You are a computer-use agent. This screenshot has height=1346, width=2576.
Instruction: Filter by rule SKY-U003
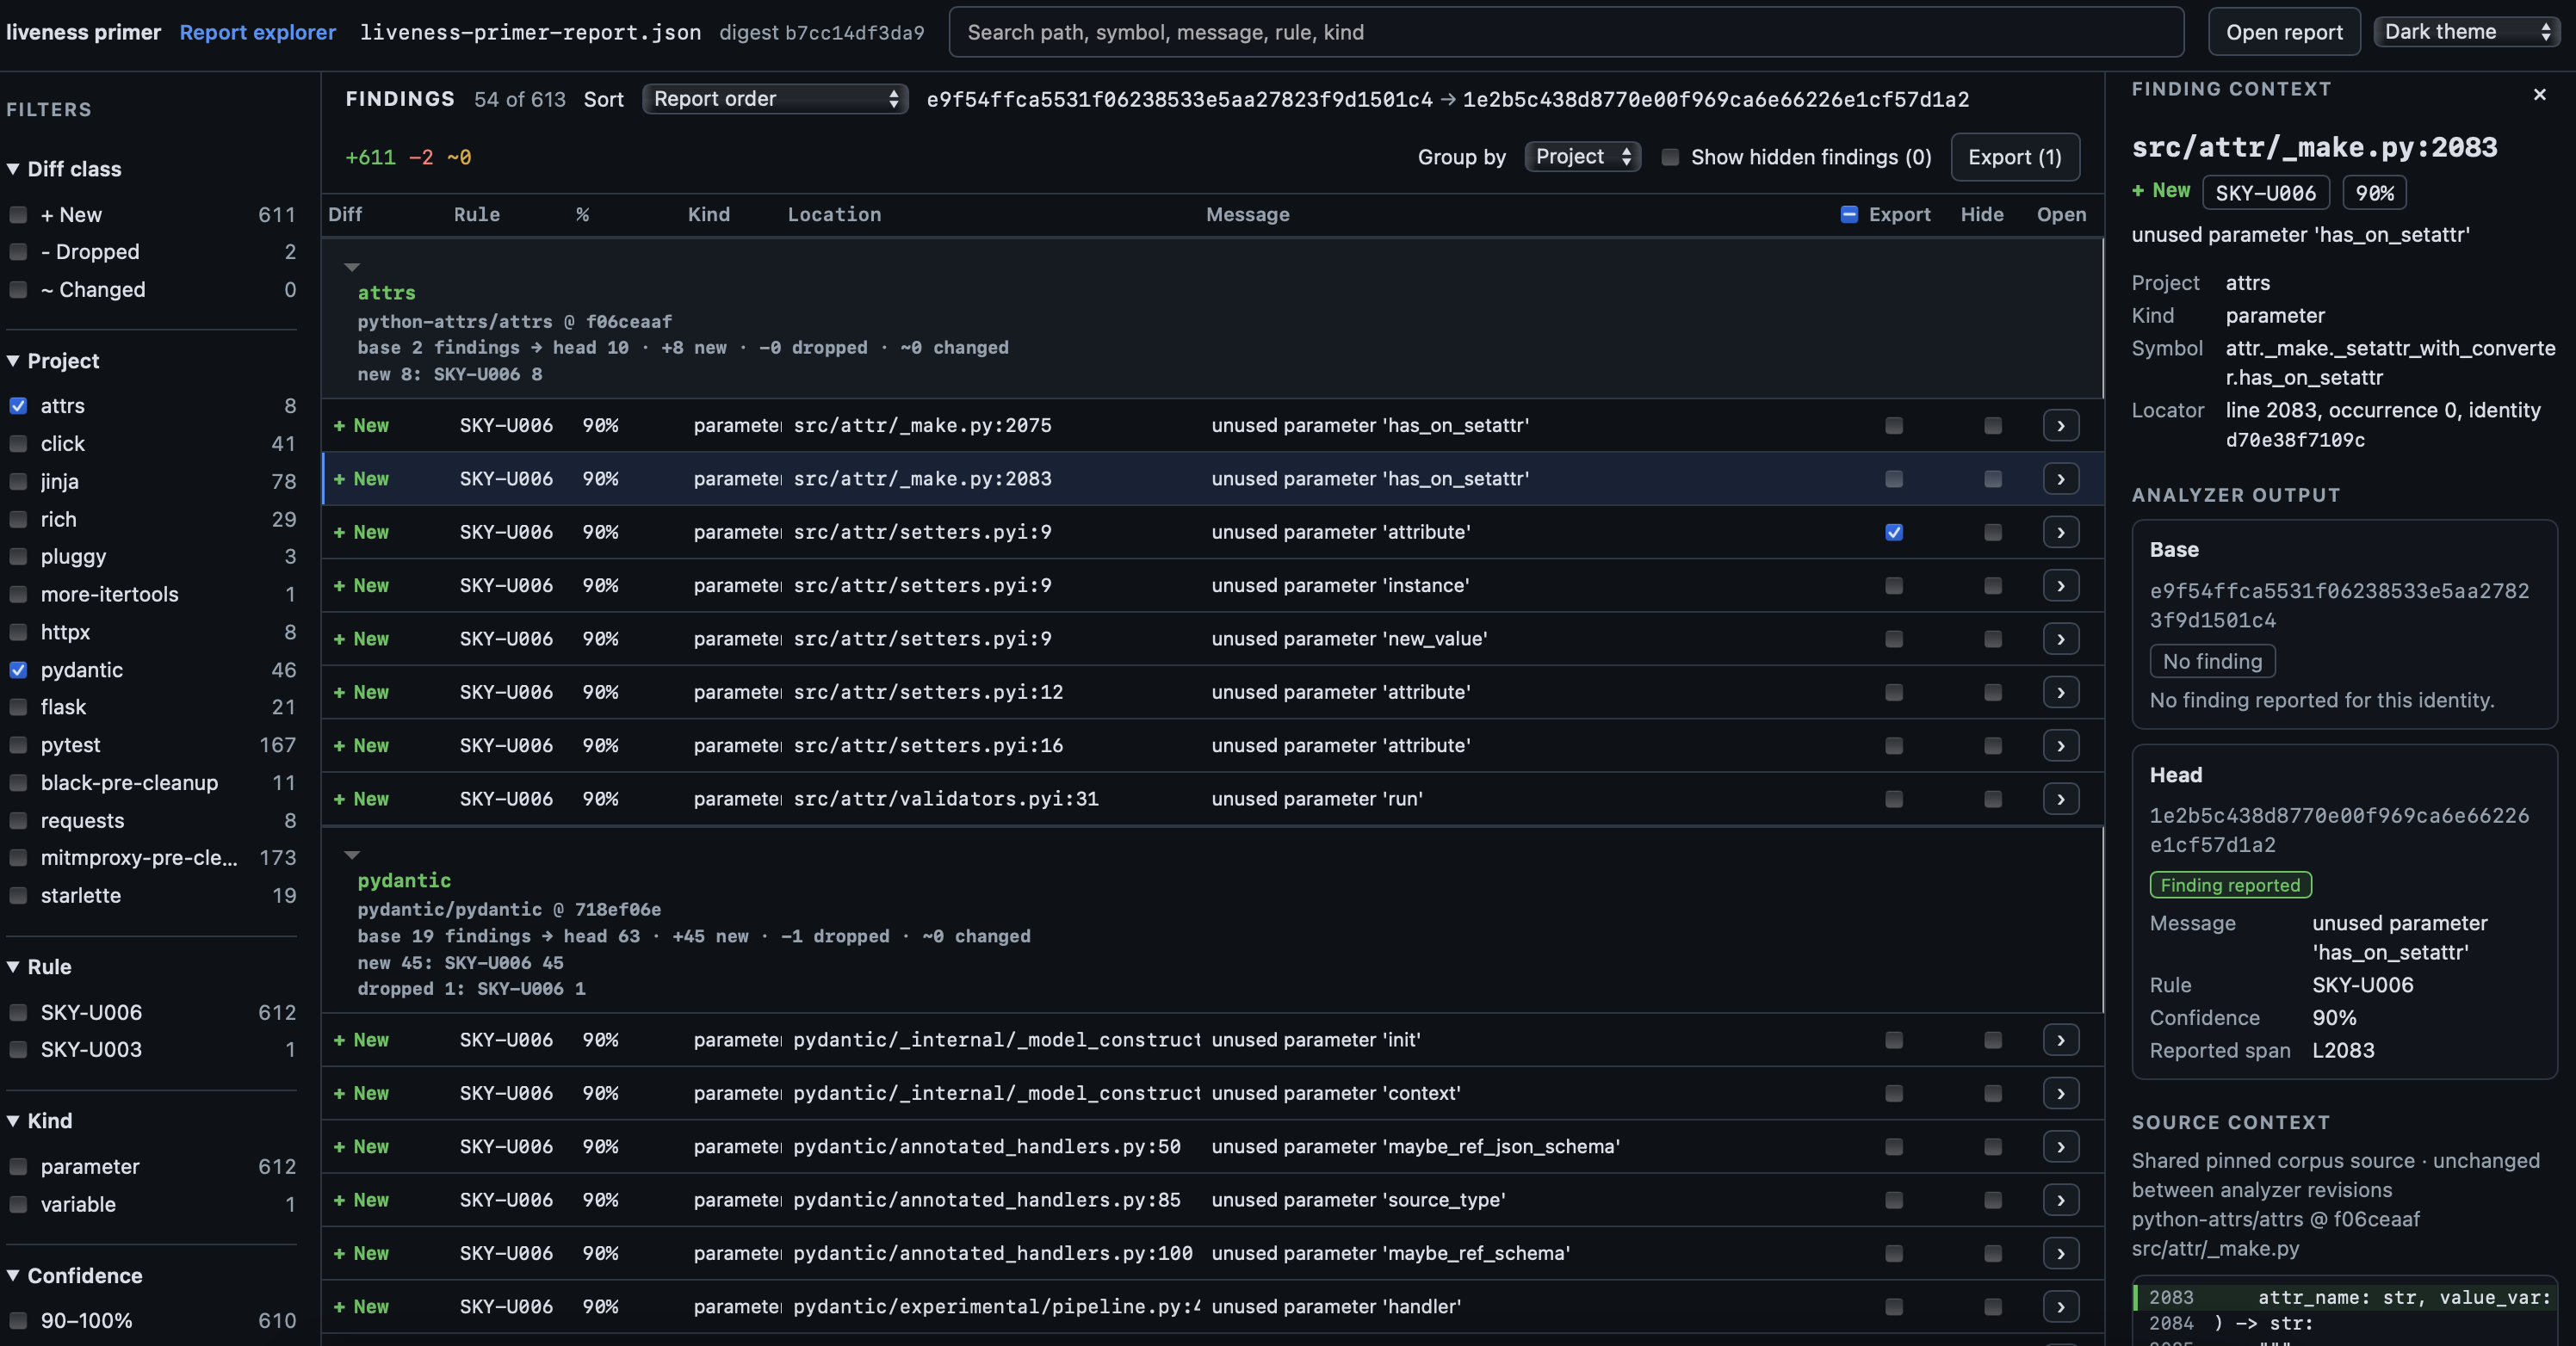coord(18,1049)
